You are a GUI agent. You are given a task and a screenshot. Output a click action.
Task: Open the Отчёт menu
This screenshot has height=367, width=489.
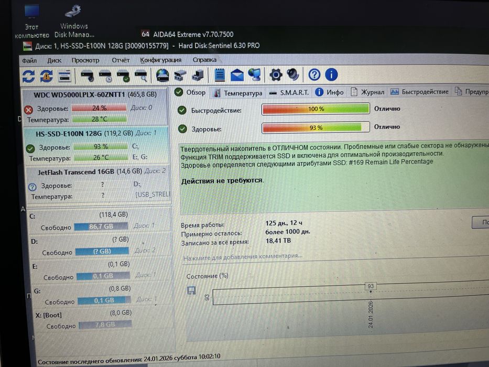pyautogui.click(x=121, y=60)
